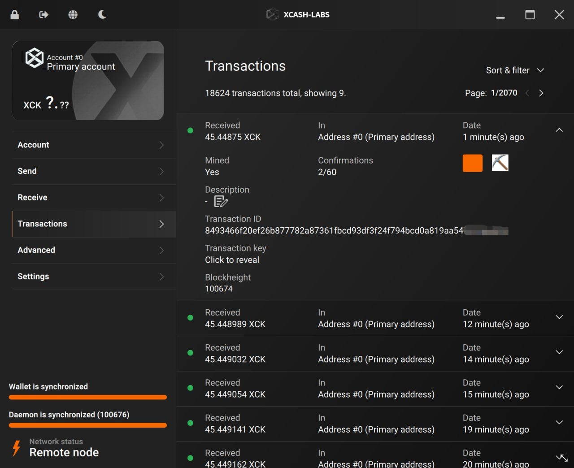This screenshot has width=574, height=468.
Task: Open the language globe icon
Action: tap(73, 15)
